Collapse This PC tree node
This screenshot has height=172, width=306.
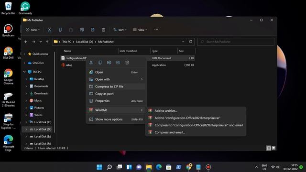pos(24,72)
